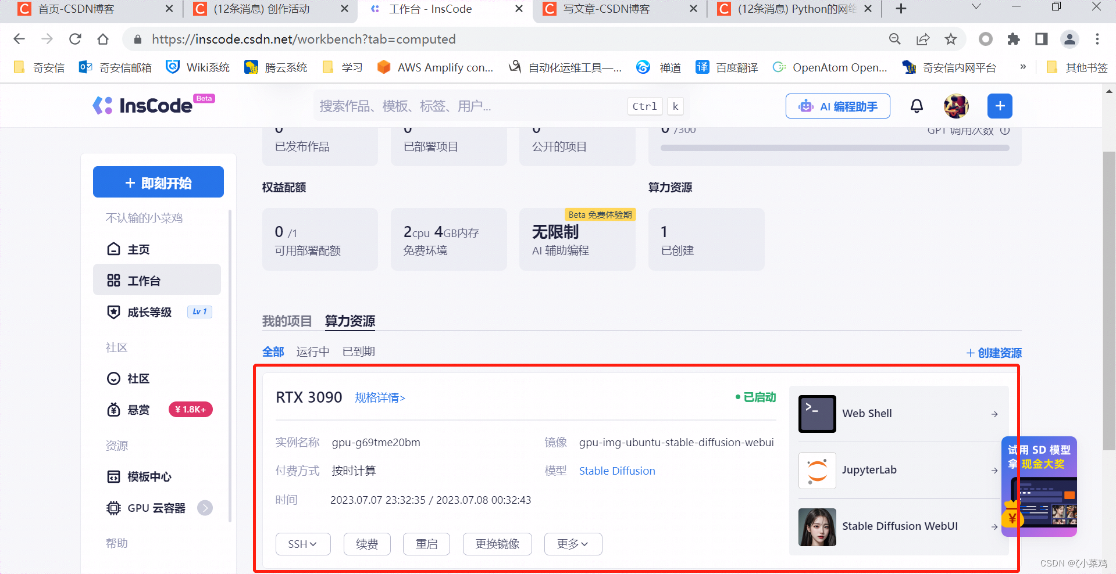This screenshot has width=1116, height=574.
Task: Click the 更换镜像 button
Action: point(497,544)
